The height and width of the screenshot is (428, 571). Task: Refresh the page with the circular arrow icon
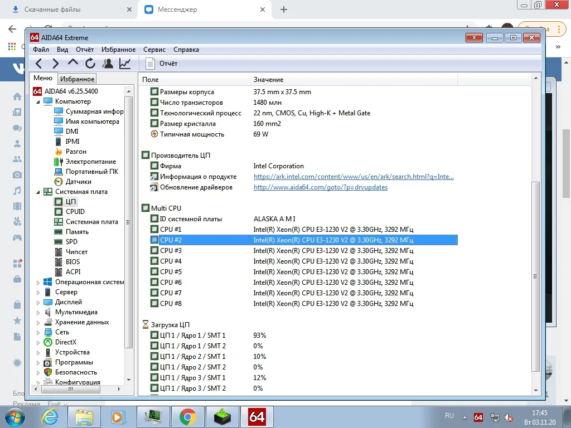90,64
